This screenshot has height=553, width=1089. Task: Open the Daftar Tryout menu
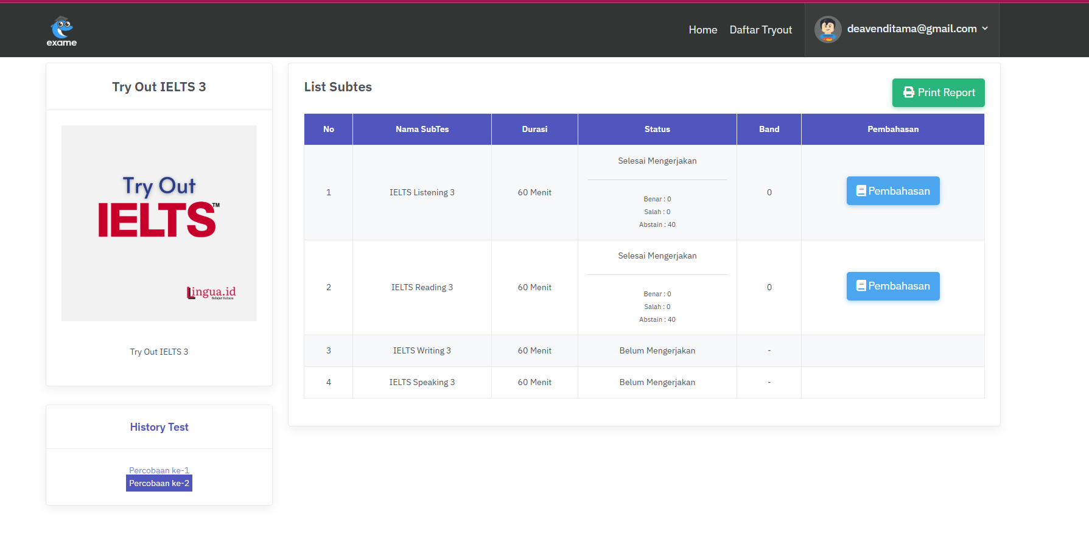coord(760,30)
